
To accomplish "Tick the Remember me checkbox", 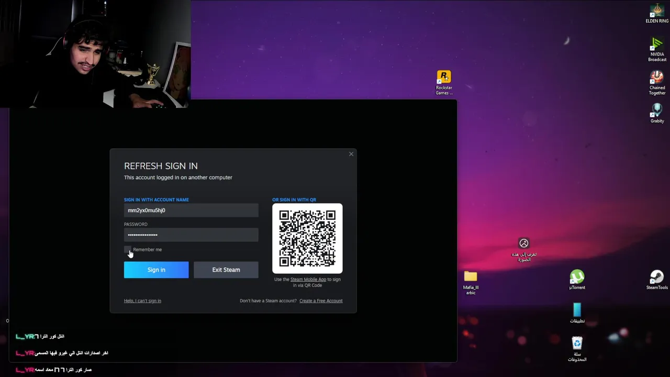I will 127,250.
